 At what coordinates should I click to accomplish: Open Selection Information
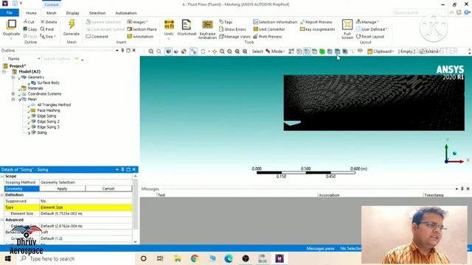tap(275, 22)
